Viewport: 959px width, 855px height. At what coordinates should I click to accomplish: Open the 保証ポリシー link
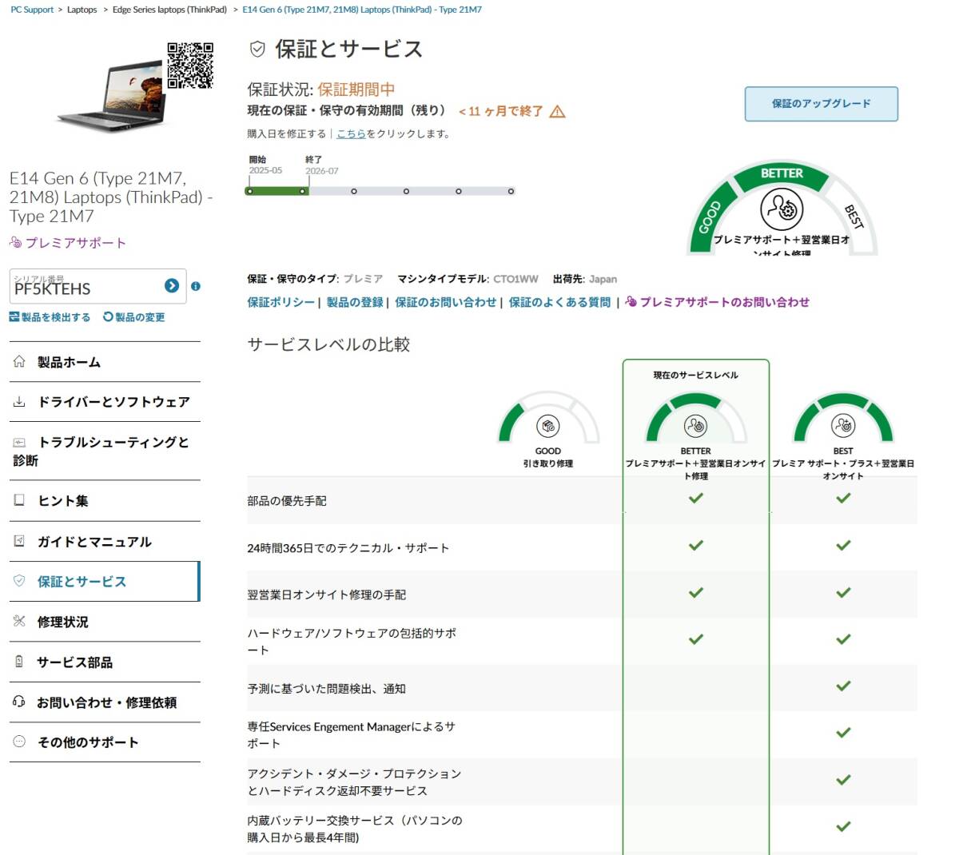281,302
